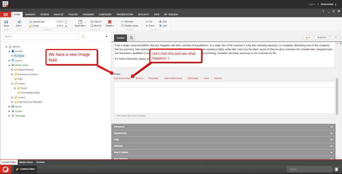Click the Sitecore start button in the bottom bar
342x174 pixels.
point(6,169)
